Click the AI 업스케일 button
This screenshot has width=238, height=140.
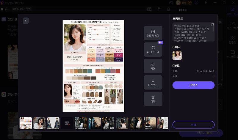click(x=153, y=50)
